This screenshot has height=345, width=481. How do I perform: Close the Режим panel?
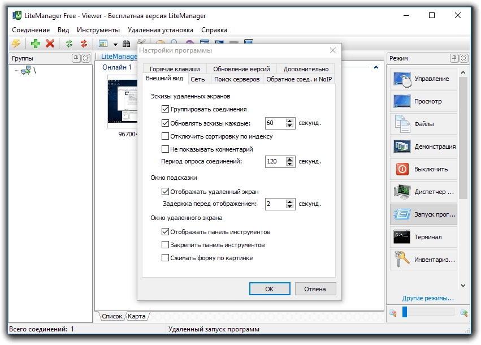click(x=464, y=58)
